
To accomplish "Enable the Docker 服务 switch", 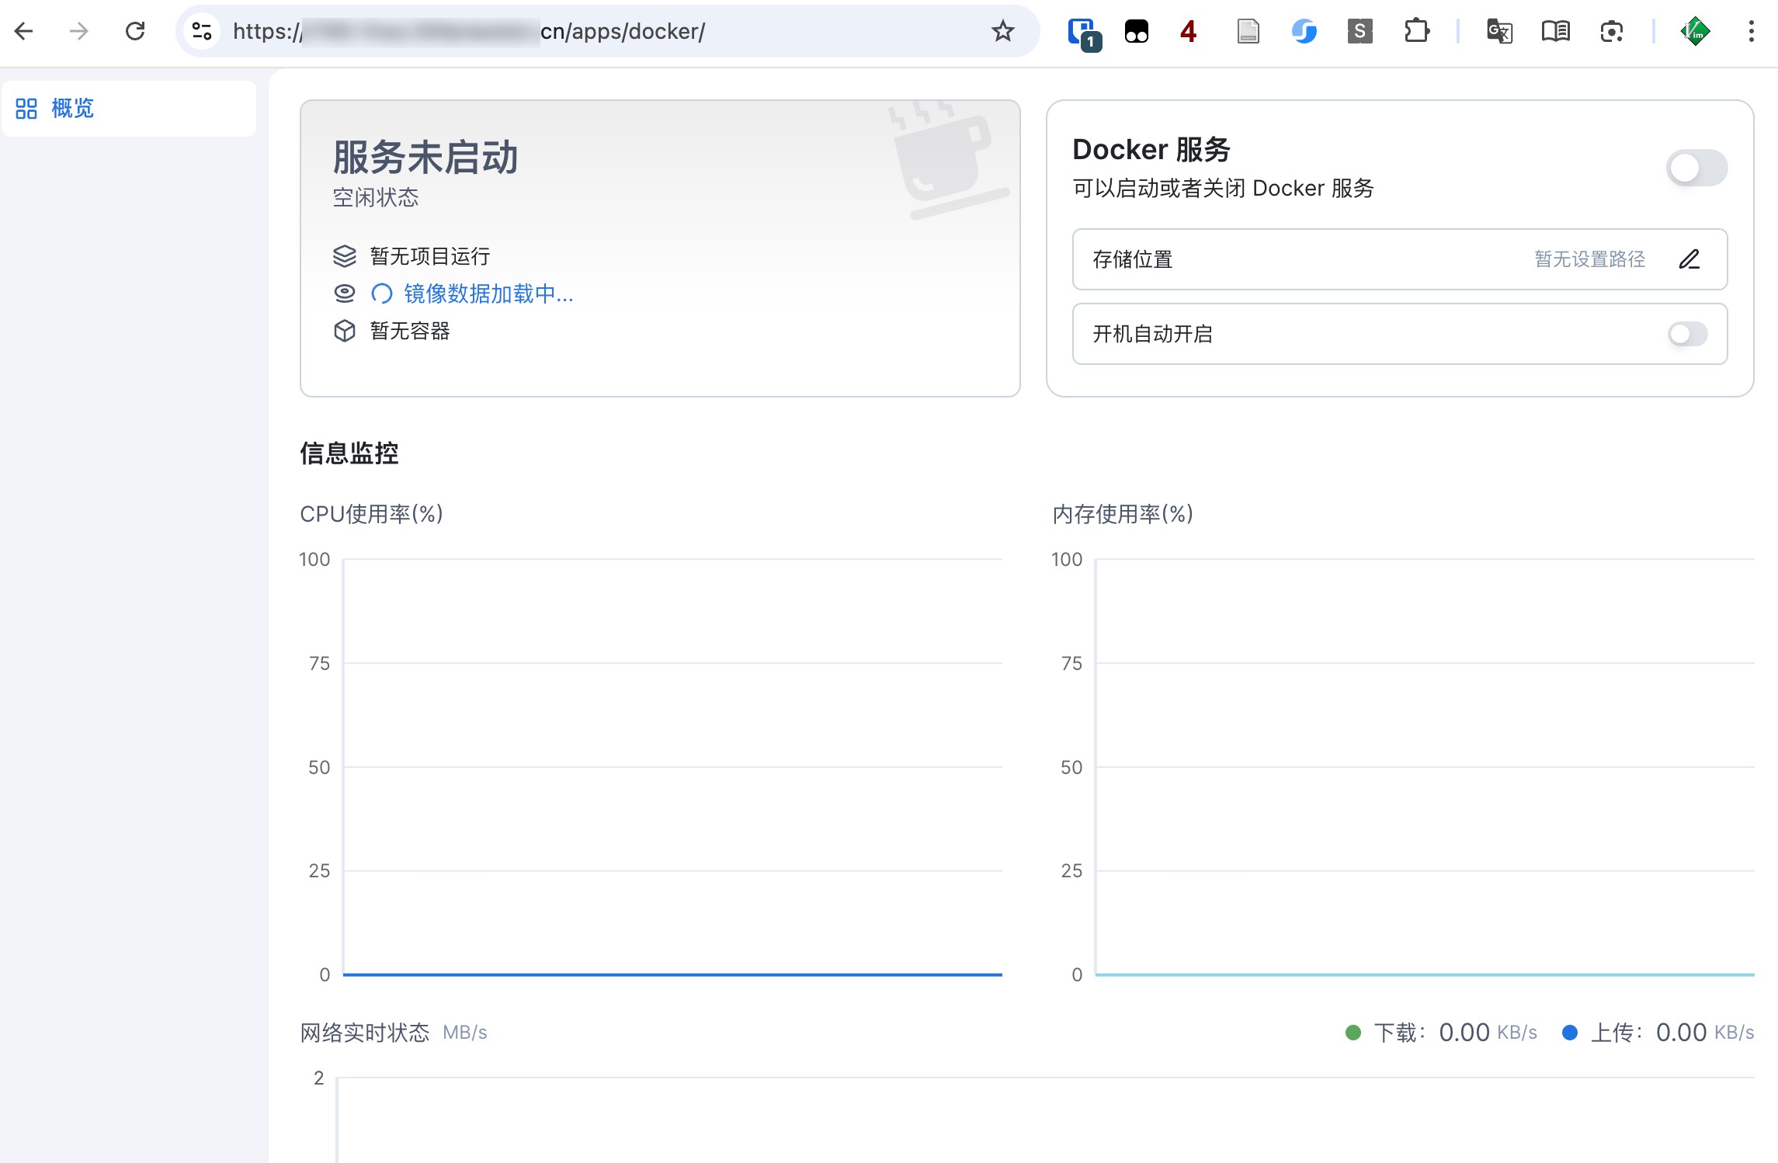I will coord(1696,168).
